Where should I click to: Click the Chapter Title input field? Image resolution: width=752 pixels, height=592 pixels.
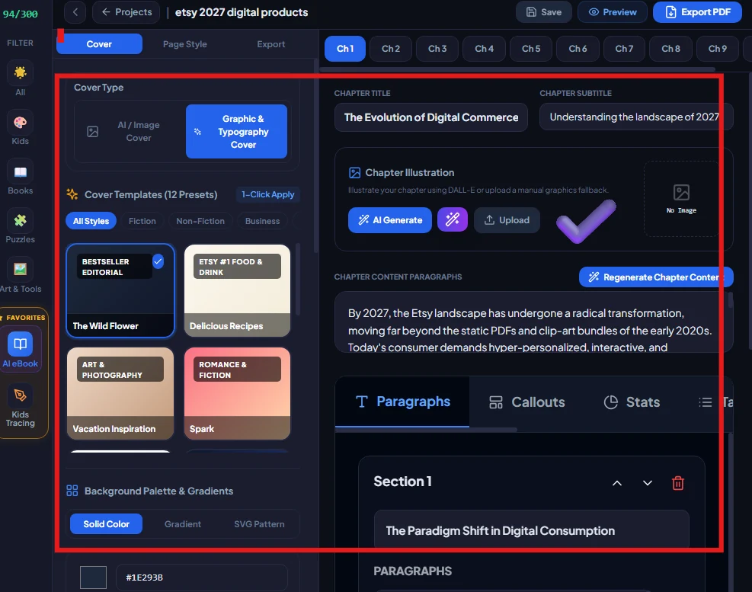pos(431,117)
